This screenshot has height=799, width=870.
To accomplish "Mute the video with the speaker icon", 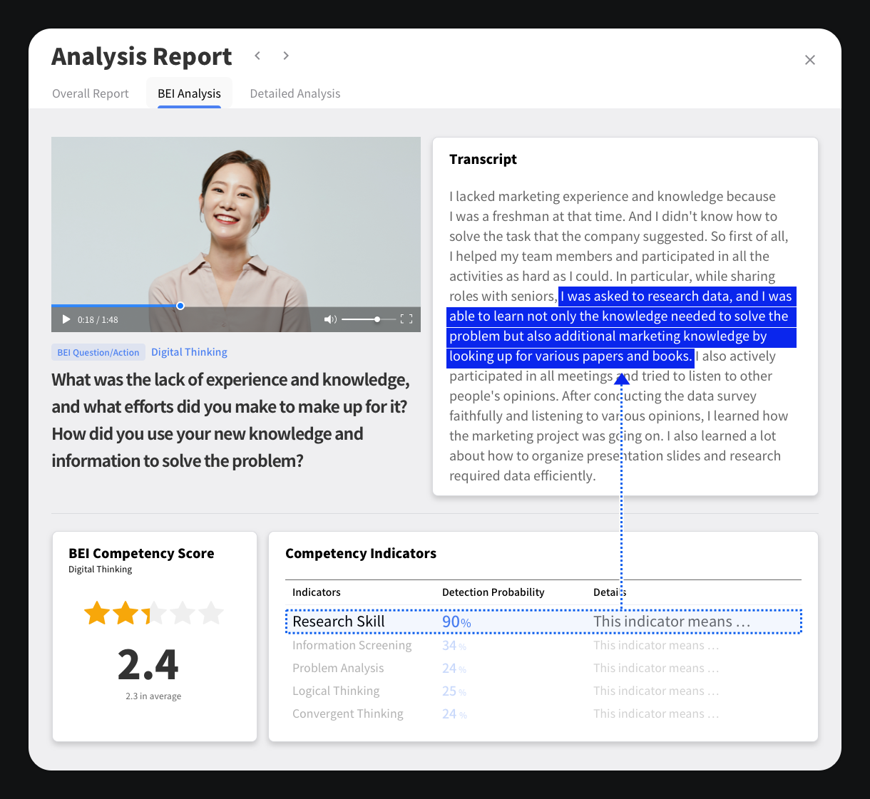I will (330, 319).
